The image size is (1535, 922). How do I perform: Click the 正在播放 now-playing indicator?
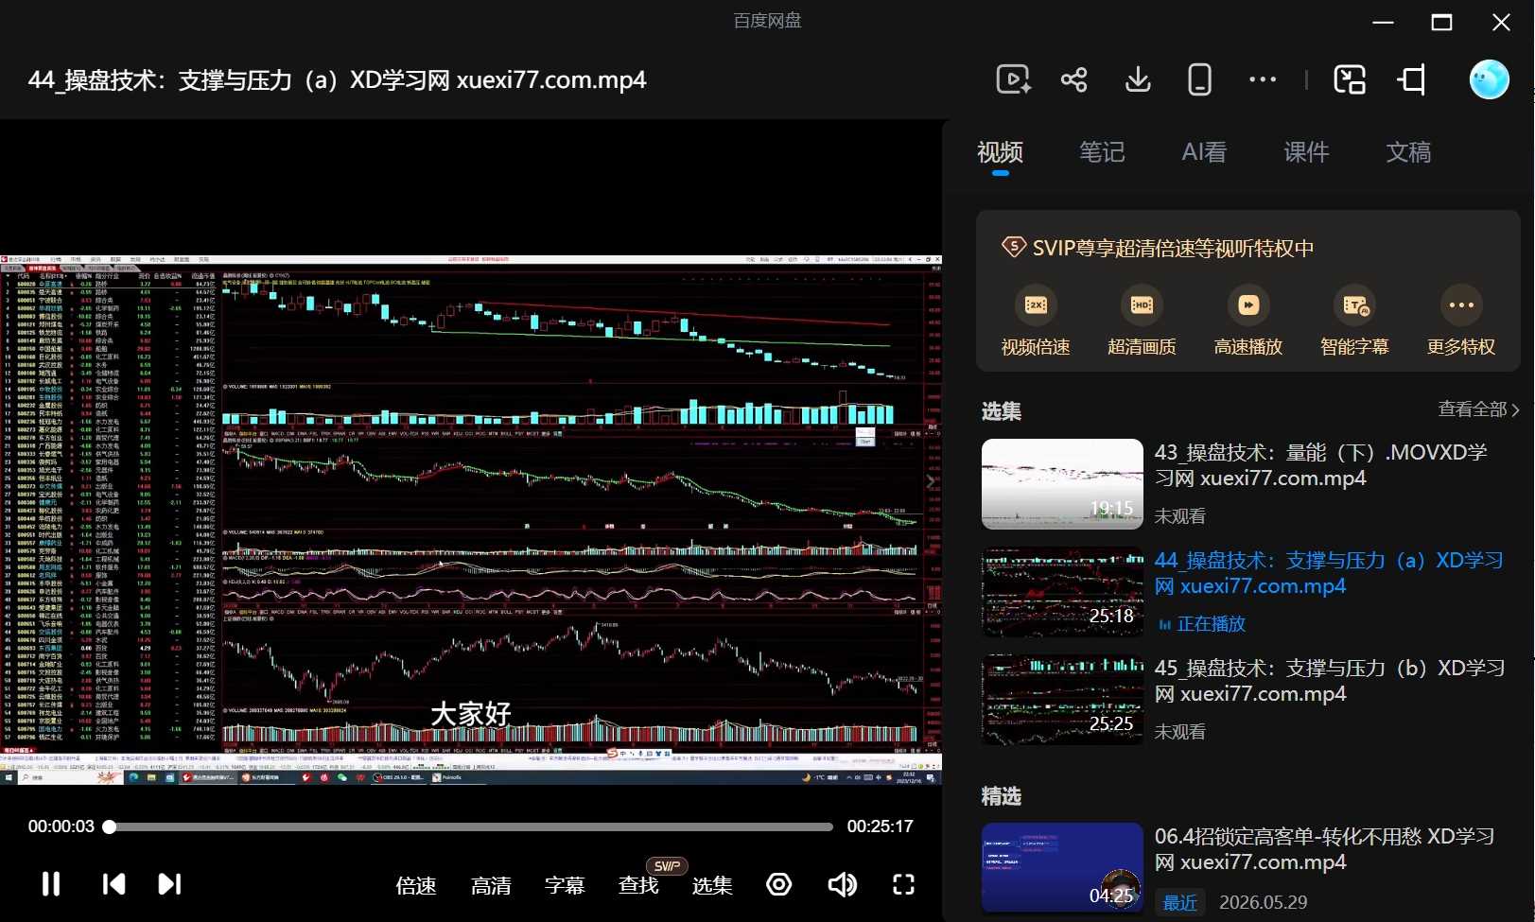tap(1202, 624)
